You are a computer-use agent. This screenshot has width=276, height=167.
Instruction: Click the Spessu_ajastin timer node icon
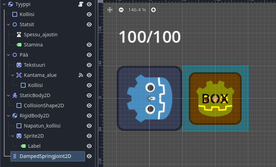point(19,35)
